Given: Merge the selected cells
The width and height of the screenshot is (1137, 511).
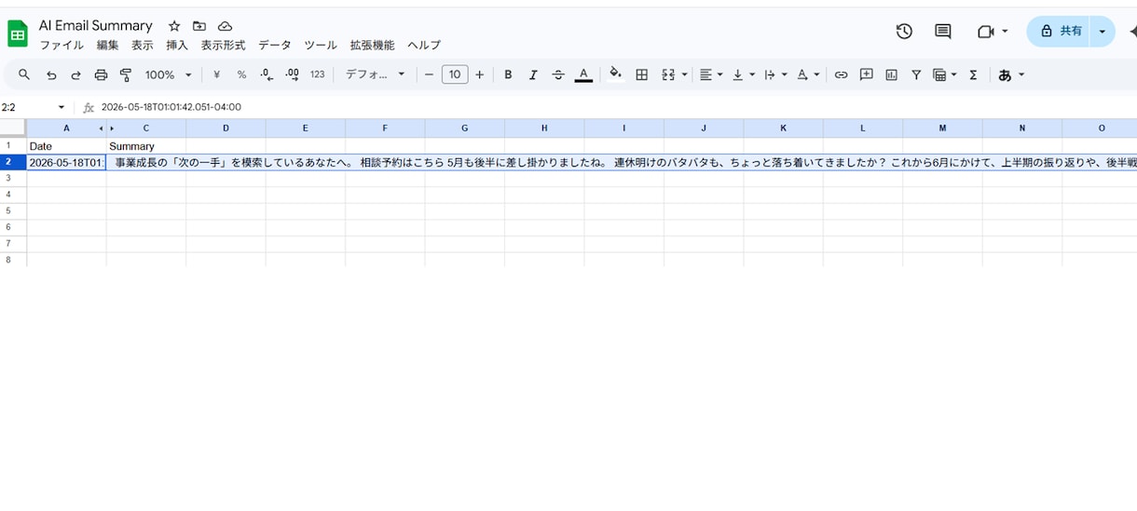Looking at the screenshot, I should [667, 74].
